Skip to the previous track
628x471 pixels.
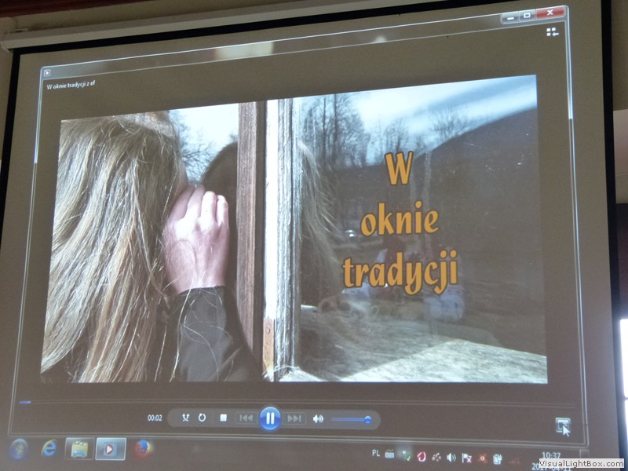246,418
